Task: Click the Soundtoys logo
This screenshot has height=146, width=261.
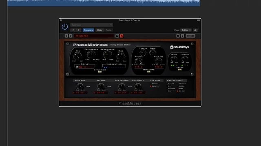Action: pos(179,47)
